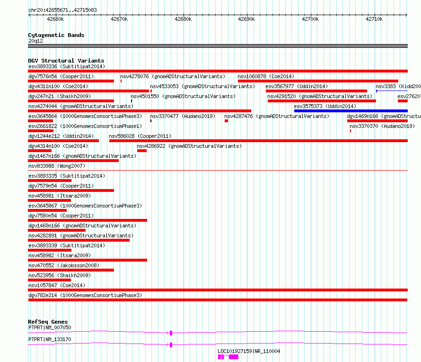Click nsv458981 (Itsara2009) label
Image resolution: width=421 pixels, height=362 pixels.
tap(60, 196)
